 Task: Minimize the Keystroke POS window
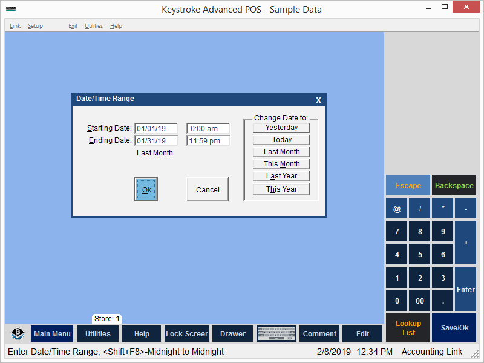click(428, 8)
